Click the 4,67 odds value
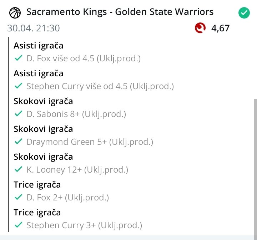The width and height of the screenshot is (257, 240). (x=220, y=28)
